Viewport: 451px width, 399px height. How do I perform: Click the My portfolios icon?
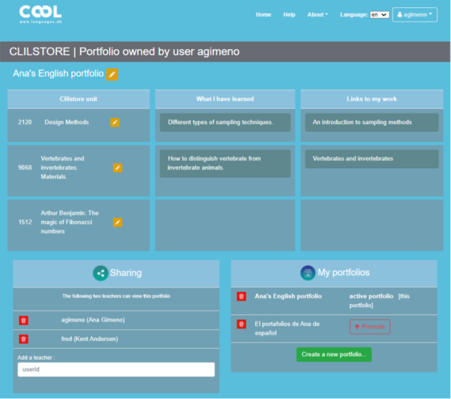[x=307, y=272]
